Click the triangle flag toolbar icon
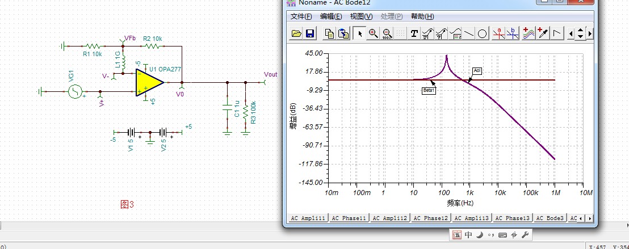Image resolution: width=629 pixels, height=249 pixels. coord(556,33)
